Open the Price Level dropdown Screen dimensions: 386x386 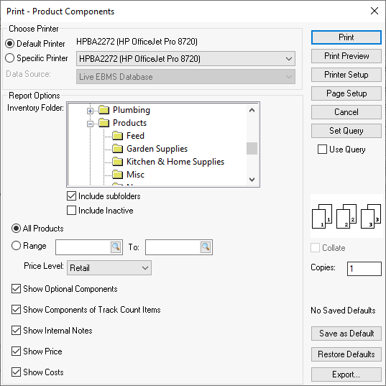coord(109,268)
